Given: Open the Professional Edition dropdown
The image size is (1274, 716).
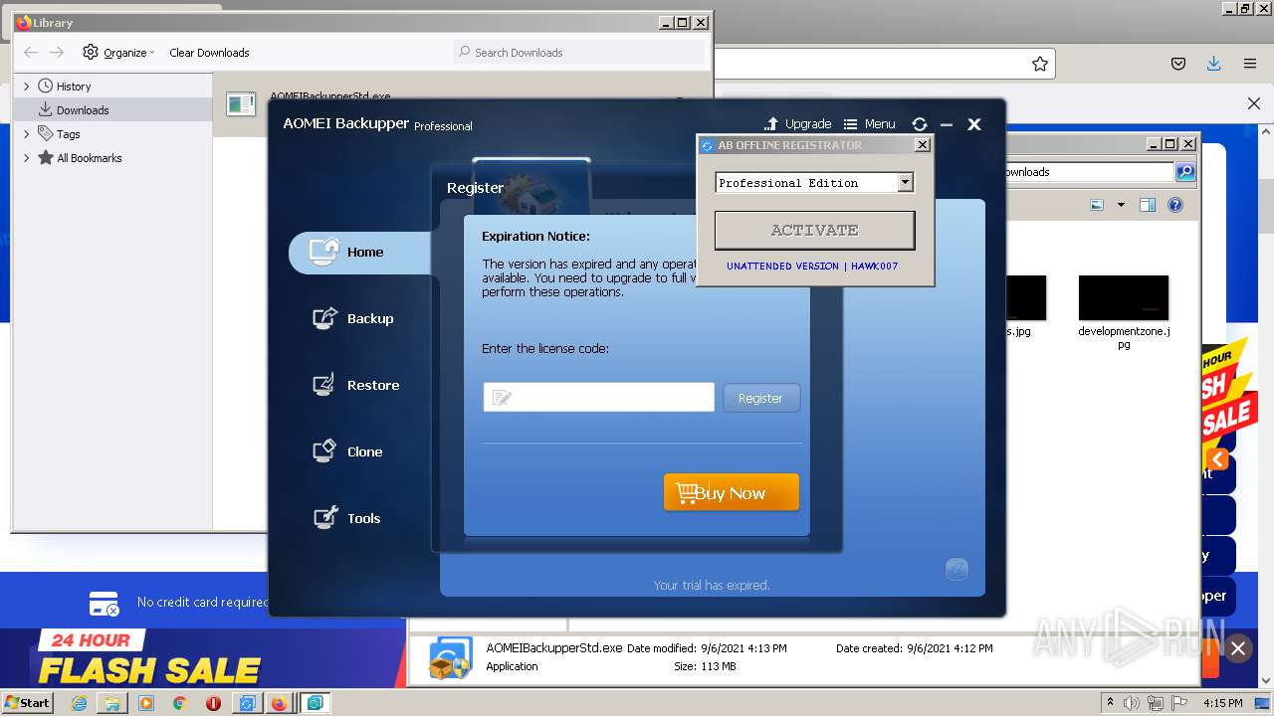Looking at the screenshot, I should coord(905,183).
